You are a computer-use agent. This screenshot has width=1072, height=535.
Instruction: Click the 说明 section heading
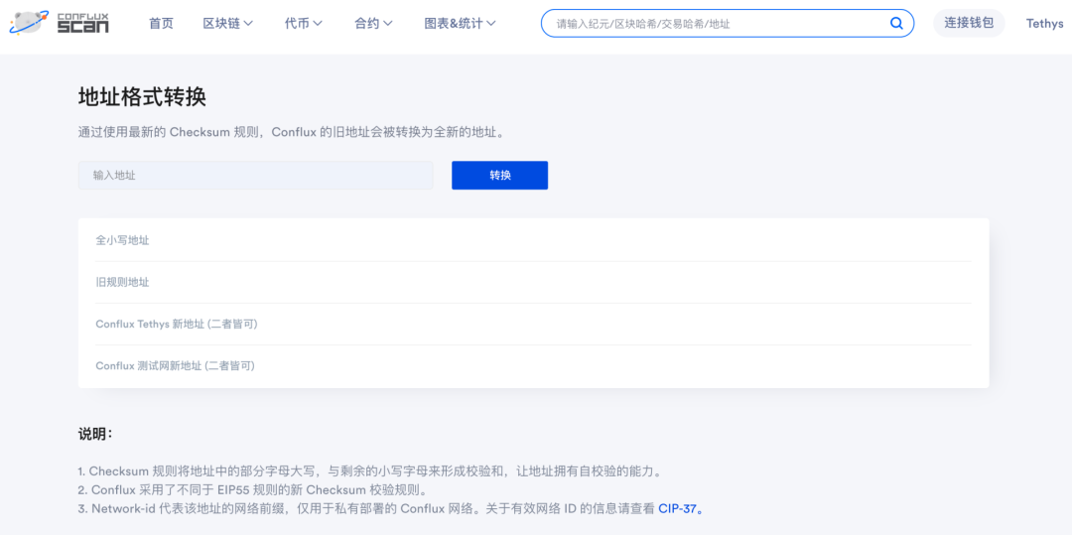click(95, 434)
